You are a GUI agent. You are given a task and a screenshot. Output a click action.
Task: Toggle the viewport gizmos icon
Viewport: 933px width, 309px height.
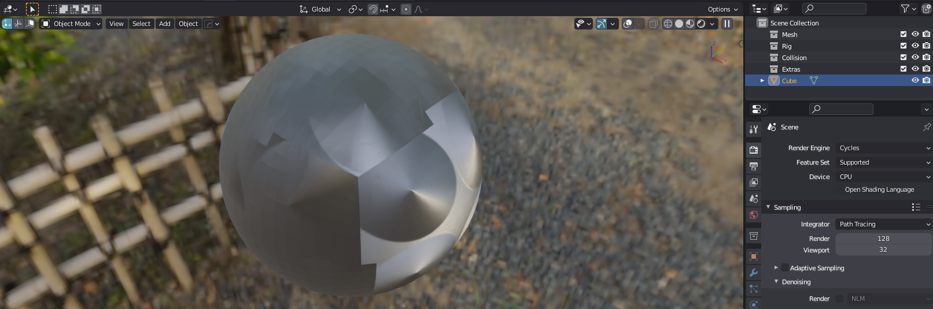click(602, 24)
